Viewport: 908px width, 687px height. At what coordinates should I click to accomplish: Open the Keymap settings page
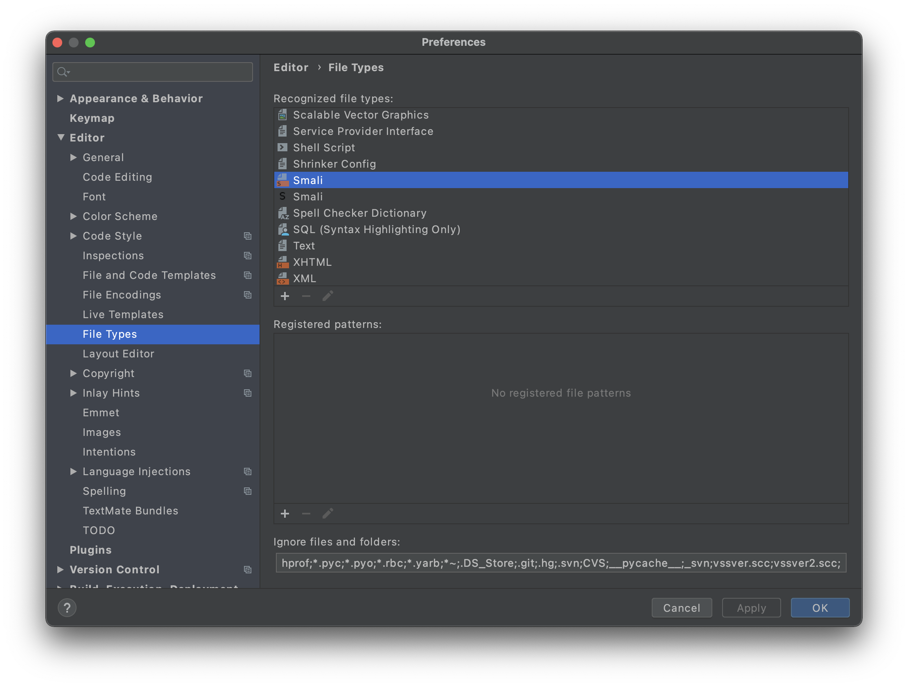pyautogui.click(x=92, y=118)
